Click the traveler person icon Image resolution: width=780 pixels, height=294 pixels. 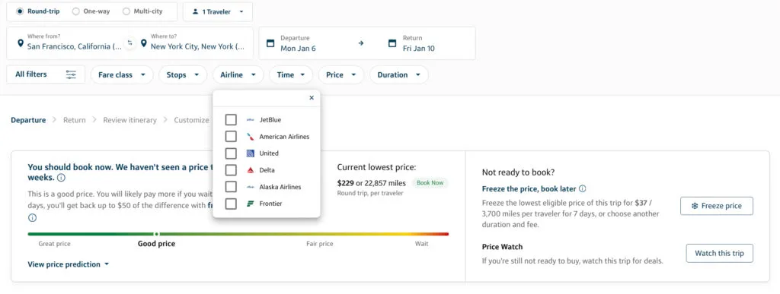pyautogui.click(x=195, y=12)
